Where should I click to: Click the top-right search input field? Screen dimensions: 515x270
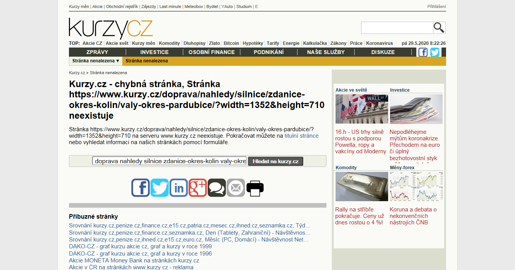pos(397,28)
